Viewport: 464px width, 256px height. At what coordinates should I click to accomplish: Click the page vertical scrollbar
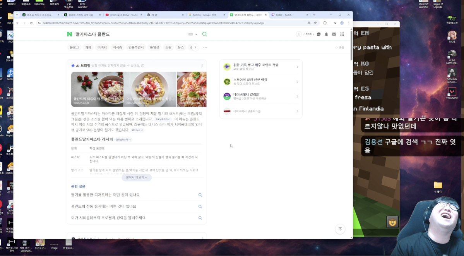tap(351, 45)
